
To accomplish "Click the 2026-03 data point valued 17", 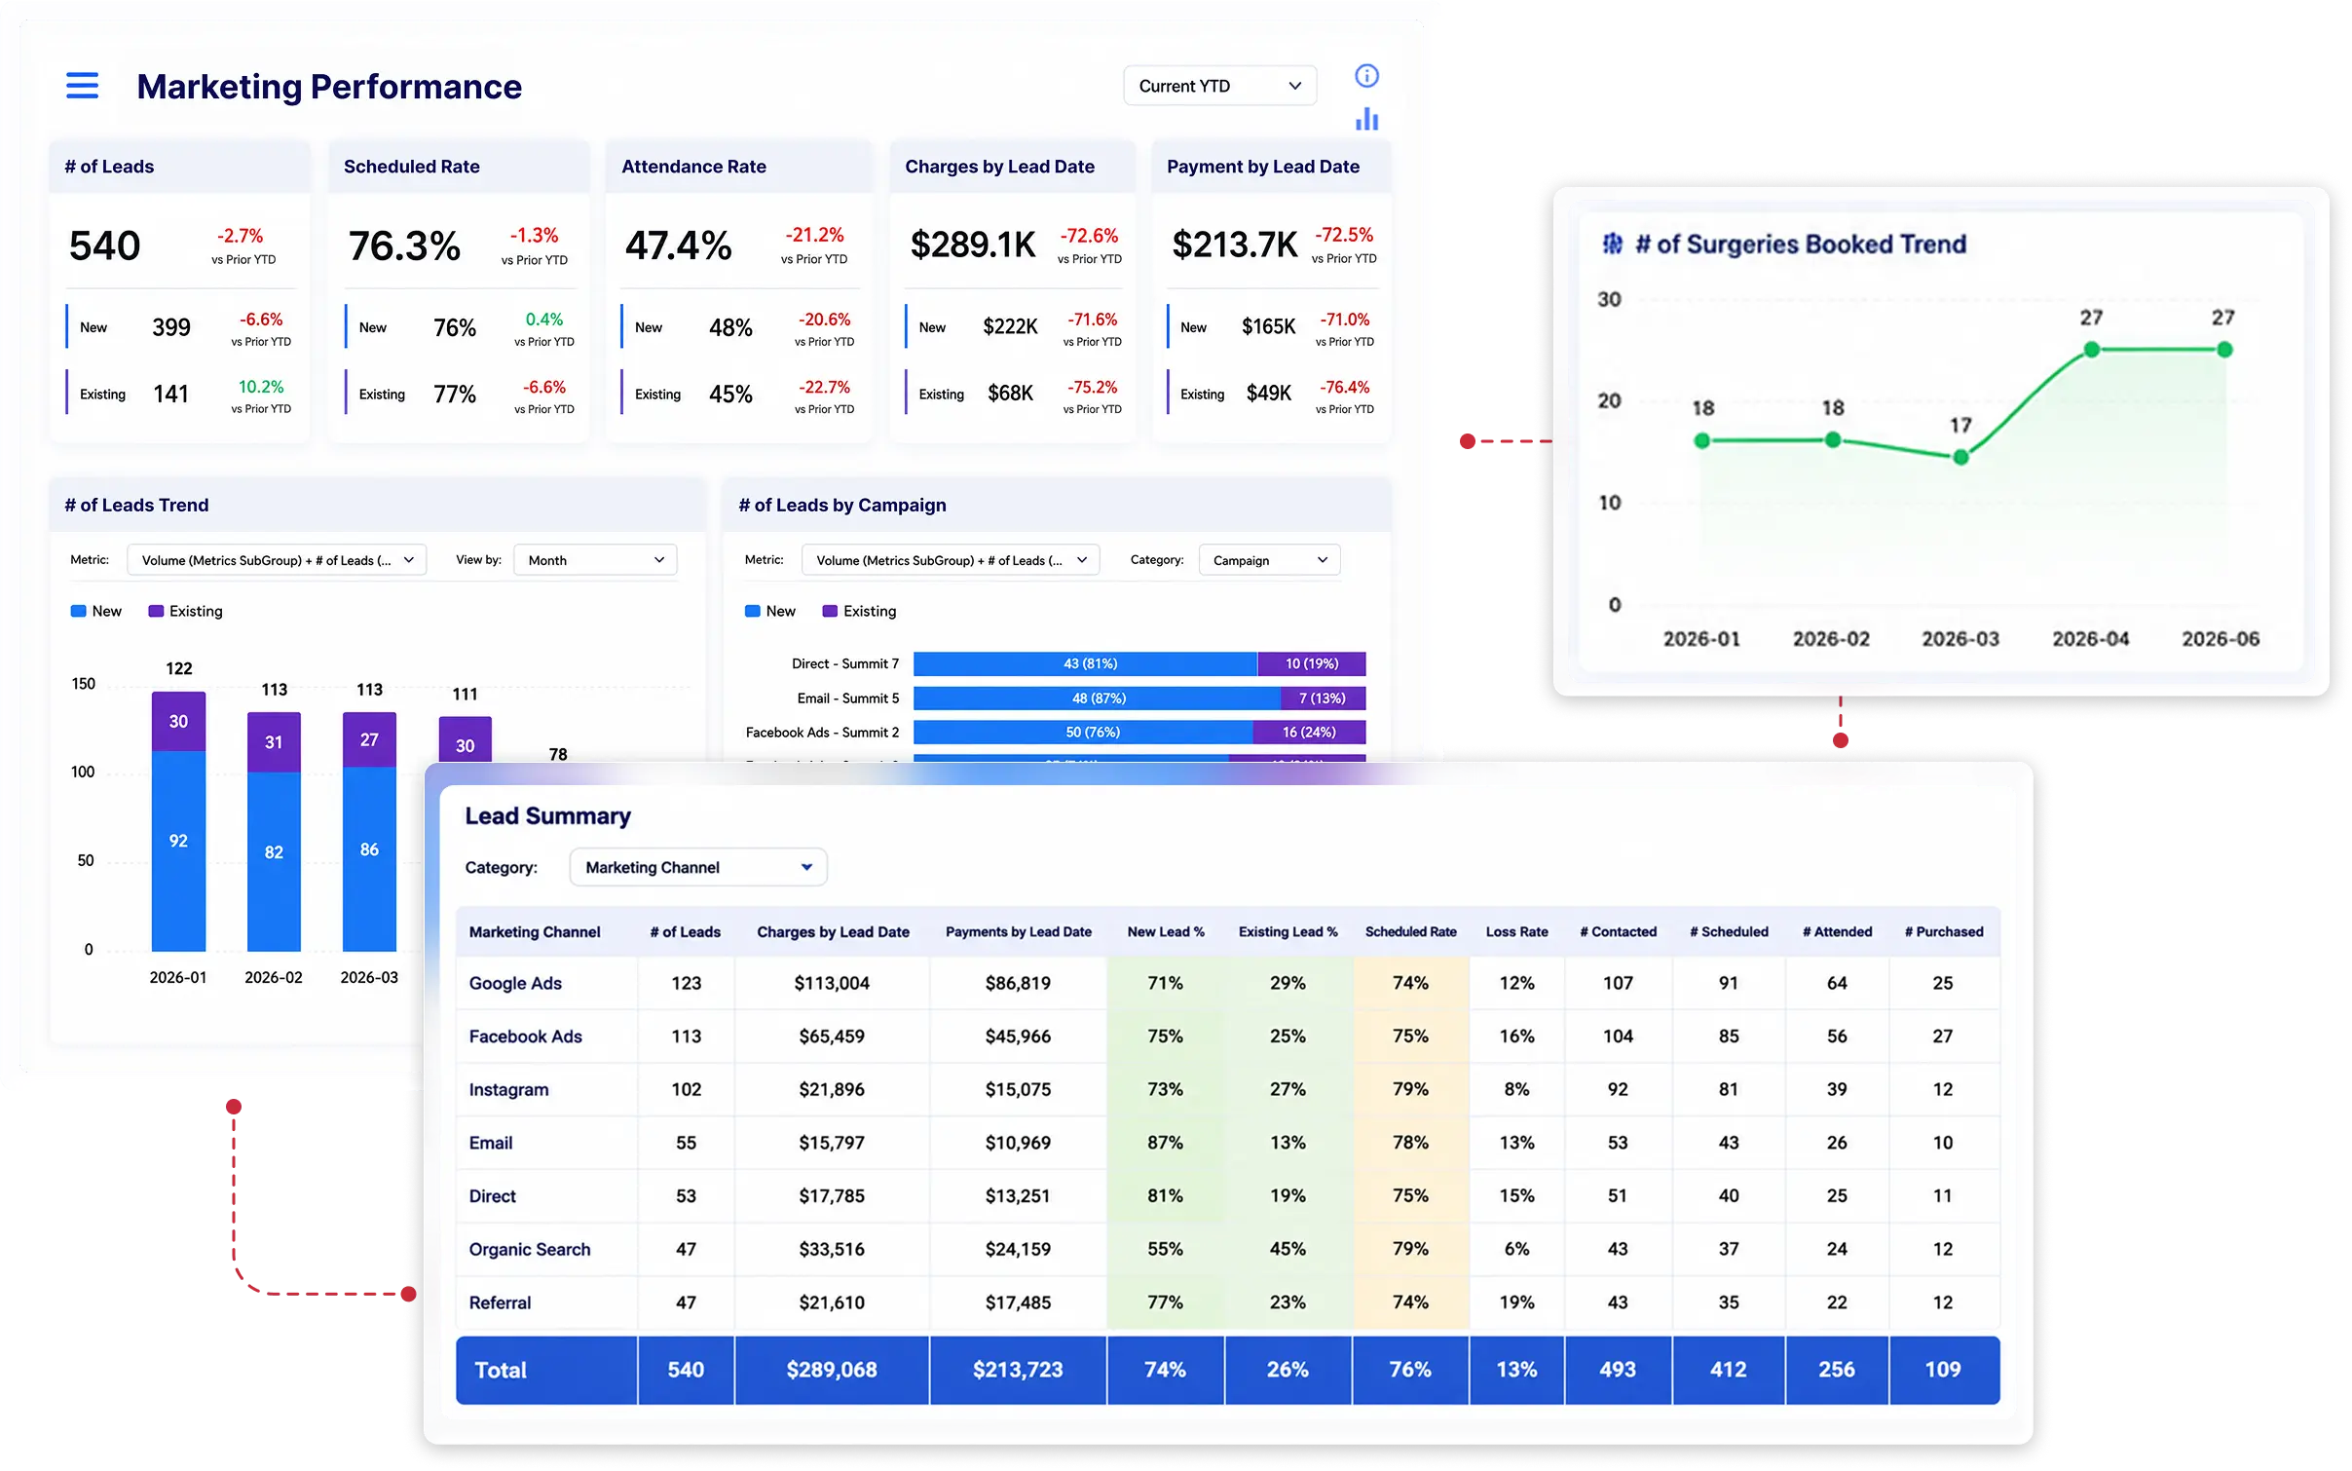I will tap(1960, 457).
